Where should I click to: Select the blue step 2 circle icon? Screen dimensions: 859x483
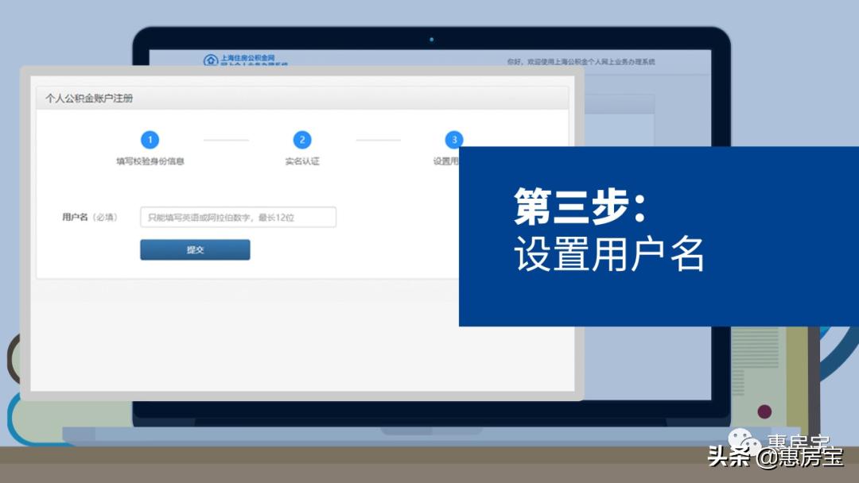click(x=302, y=139)
